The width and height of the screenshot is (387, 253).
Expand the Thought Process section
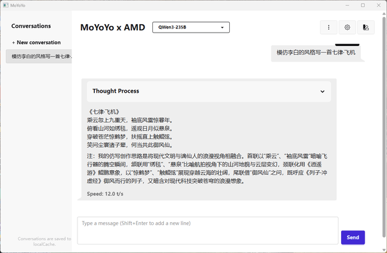[x=209, y=91]
